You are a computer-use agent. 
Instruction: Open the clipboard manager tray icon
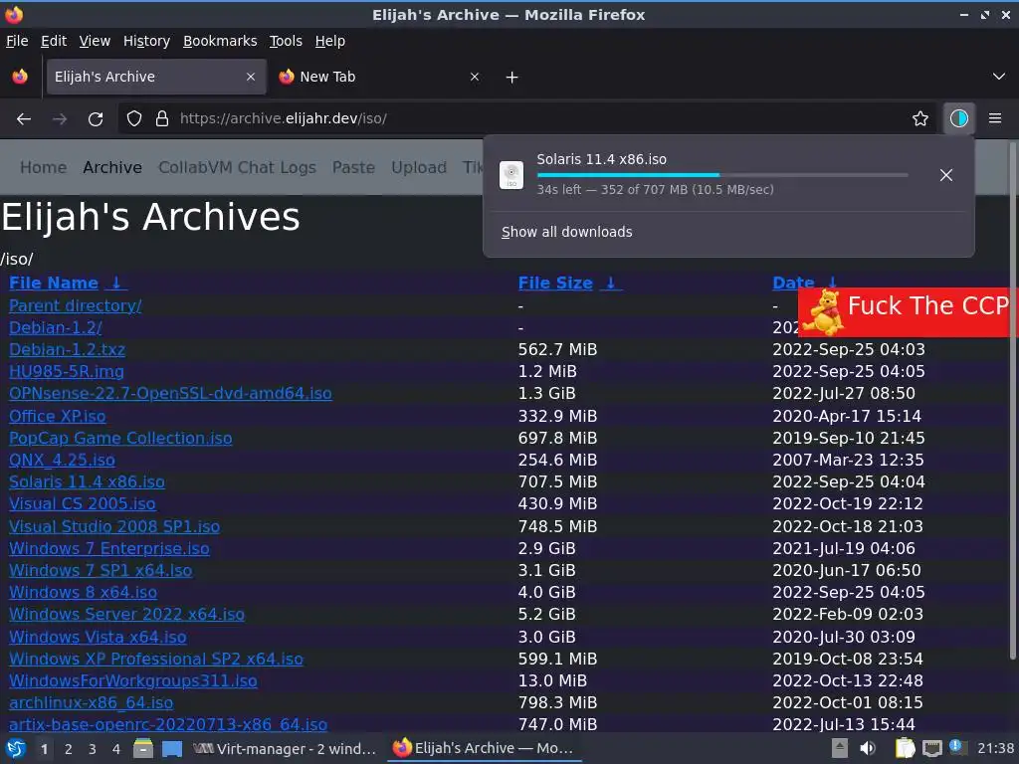coord(905,748)
